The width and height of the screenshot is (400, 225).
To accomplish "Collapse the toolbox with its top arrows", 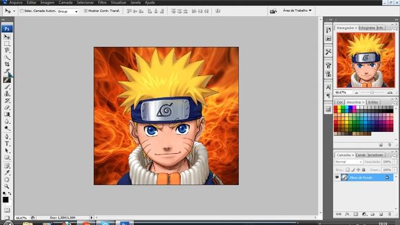I will pos(3,19).
